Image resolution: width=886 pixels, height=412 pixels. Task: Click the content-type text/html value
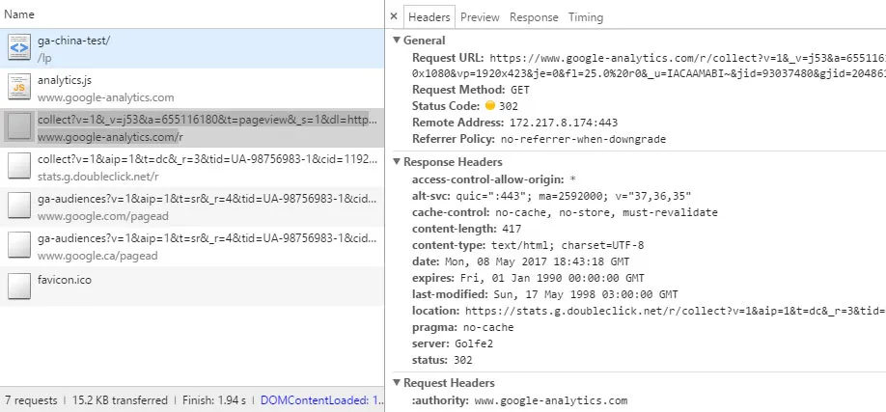(567, 245)
